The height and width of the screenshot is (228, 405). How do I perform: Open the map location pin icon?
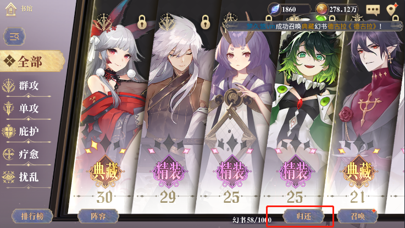pos(392,9)
